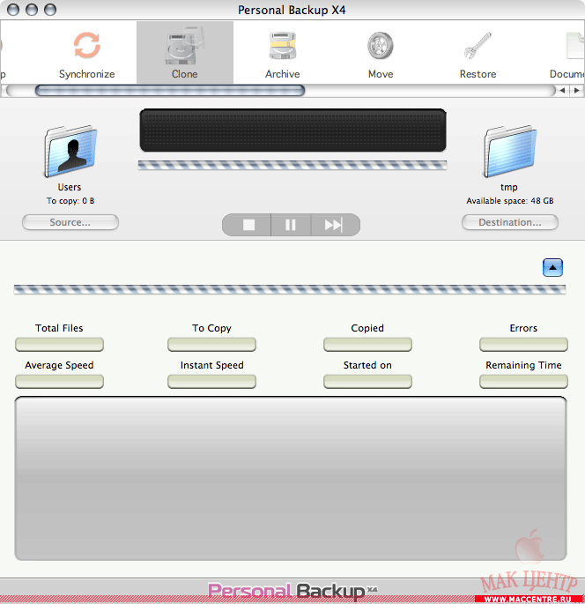Screen dimensions: 585x604
Task: Click the Started on value field
Action: [367, 381]
